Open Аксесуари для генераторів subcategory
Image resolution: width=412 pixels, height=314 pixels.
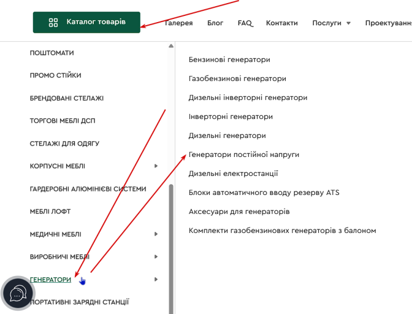pos(239,212)
